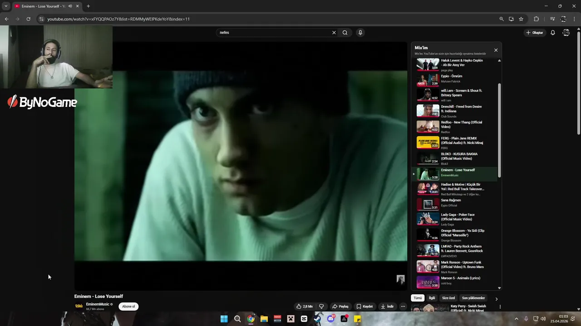Click the EminemMusic channel avatar

pyautogui.click(x=79, y=307)
